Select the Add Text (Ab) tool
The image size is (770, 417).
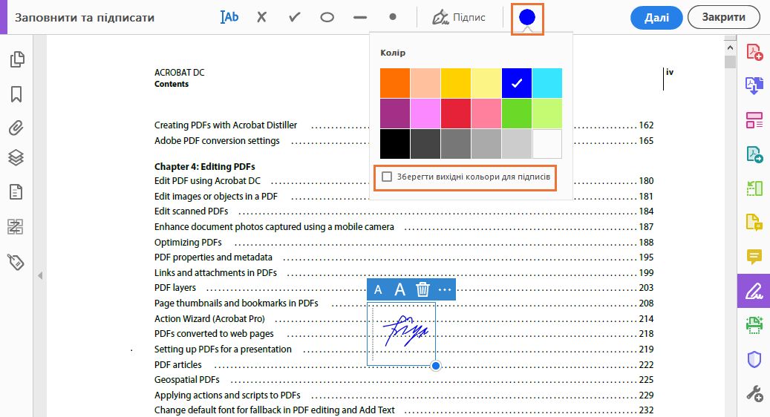click(229, 17)
